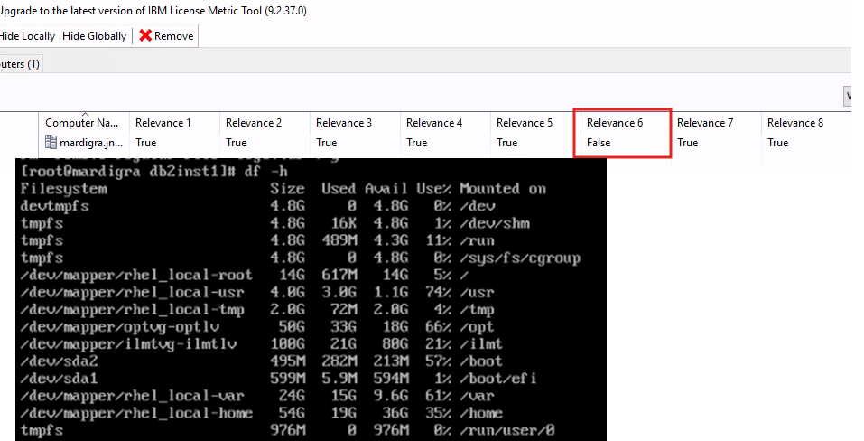Click the /boot/efi mount point text

click(x=498, y=378)
